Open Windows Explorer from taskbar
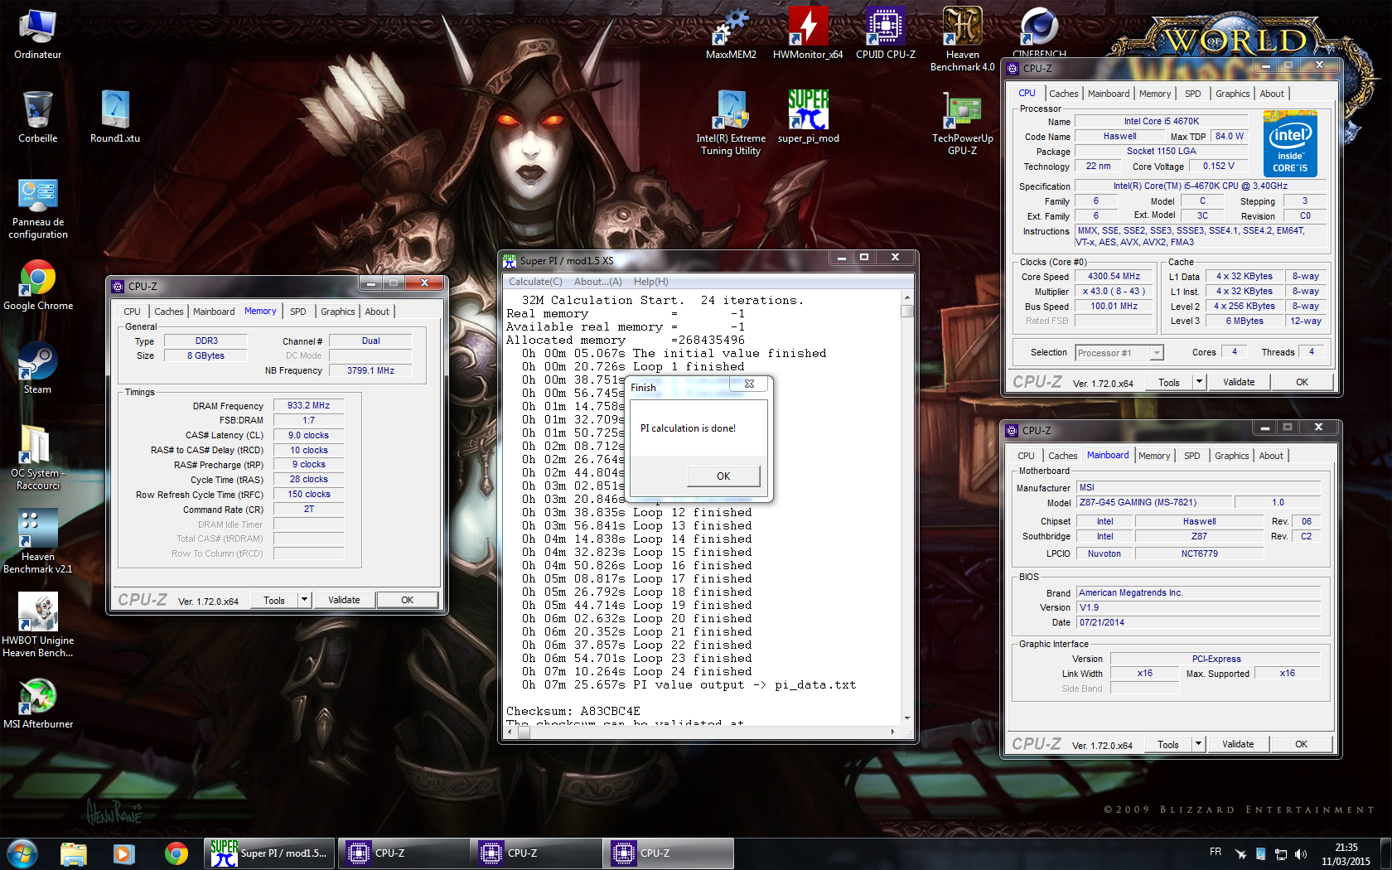 click(x=74, y=853)
